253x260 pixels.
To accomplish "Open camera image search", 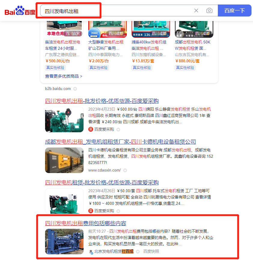I will [209, 11].
